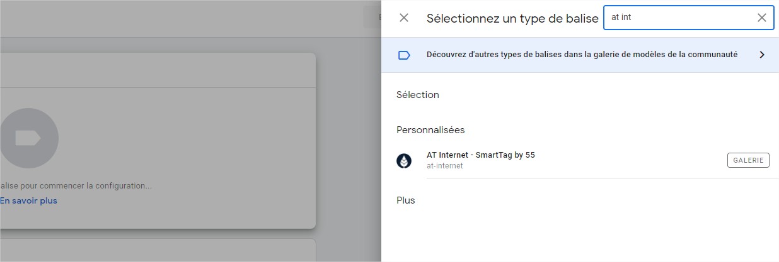Close the tag type selection panel
Viewport: 779px width, 262px height.
(x=404, y=18)
